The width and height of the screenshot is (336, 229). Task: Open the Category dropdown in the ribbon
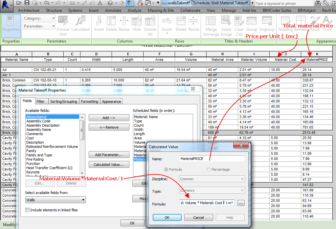click(39, 18)
